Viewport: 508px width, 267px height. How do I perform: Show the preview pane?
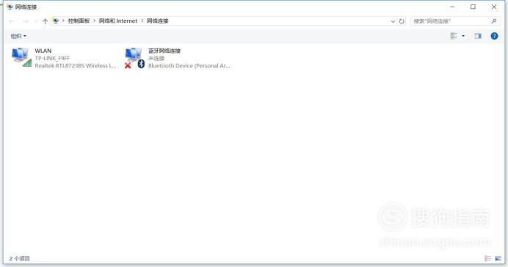[x=478, y=36]
